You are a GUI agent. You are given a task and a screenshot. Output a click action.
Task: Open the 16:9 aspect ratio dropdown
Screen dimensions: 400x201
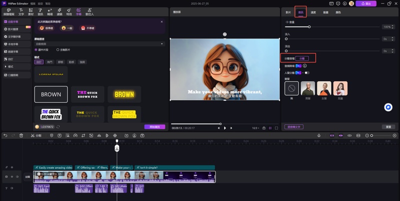255,128
